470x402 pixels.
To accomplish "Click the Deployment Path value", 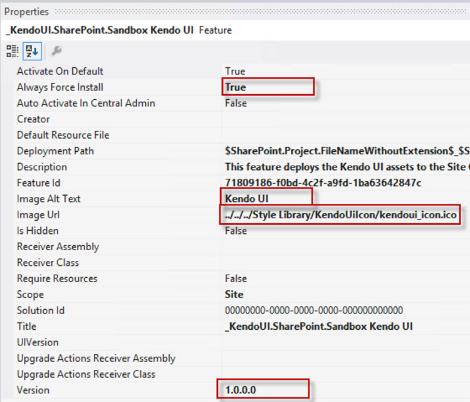I will 347,151.
